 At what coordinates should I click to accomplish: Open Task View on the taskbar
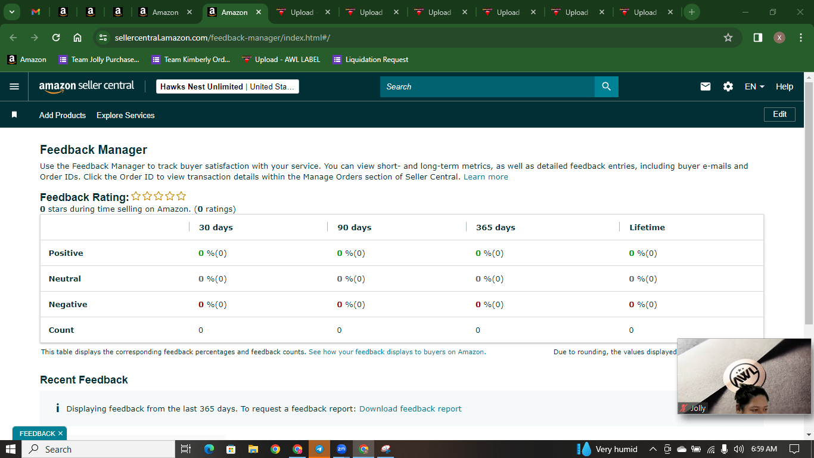[x=185, y=449]
